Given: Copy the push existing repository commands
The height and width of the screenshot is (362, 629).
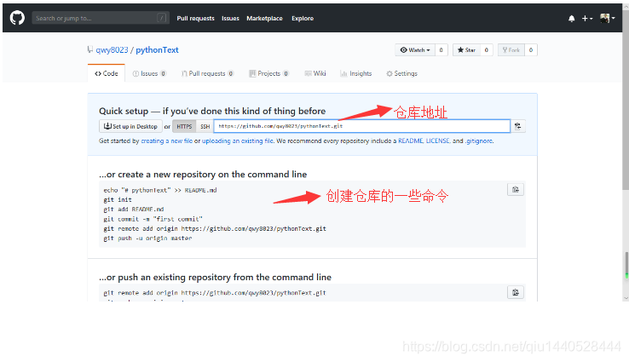Looking at the screenshot, I should [516, 292].
